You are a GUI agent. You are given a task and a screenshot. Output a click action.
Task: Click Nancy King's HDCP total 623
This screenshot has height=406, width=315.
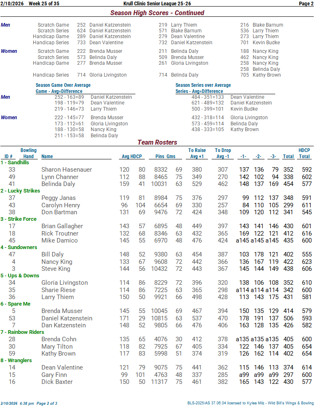307,261
